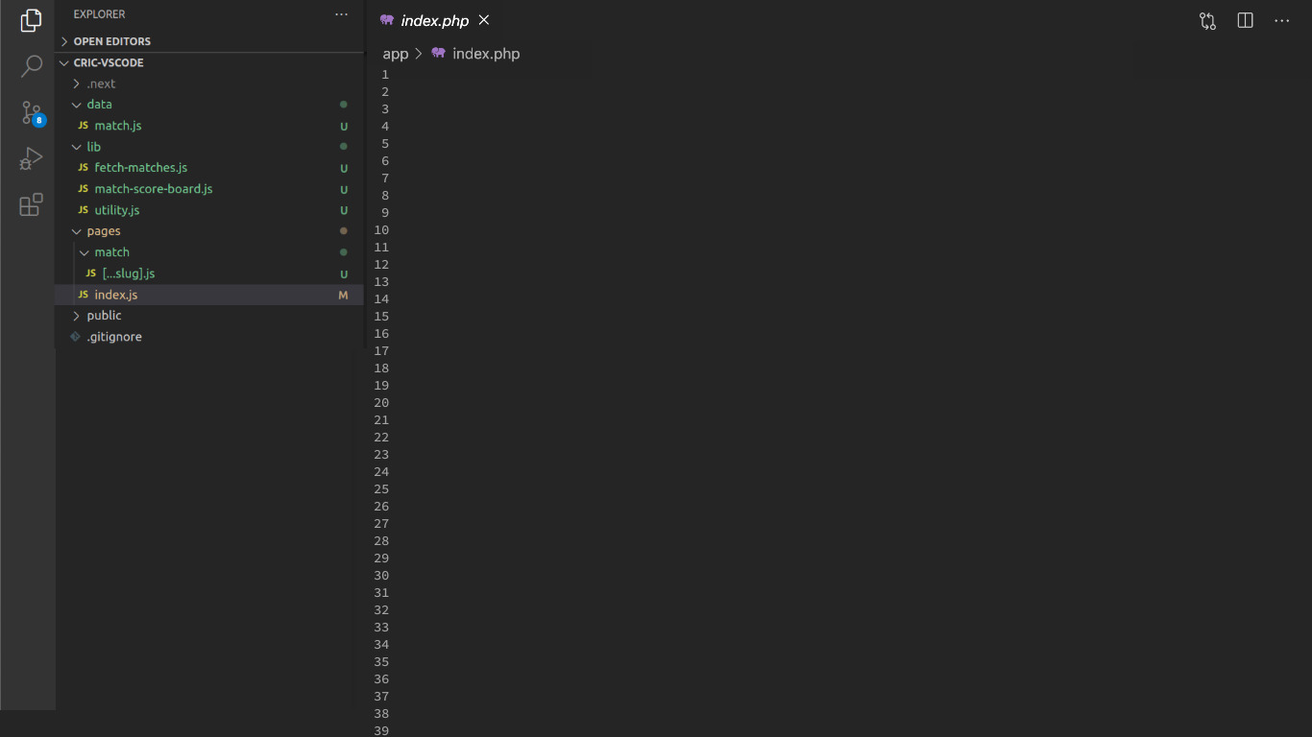Open the Extensions view icon
The width and height of the screenshot is (1312, 737).
pyautogui.click(x=31, y=204)
